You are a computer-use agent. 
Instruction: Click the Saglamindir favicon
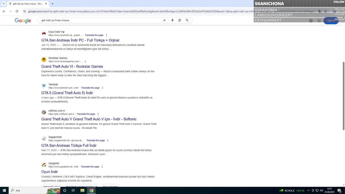(x=44, y=138)
